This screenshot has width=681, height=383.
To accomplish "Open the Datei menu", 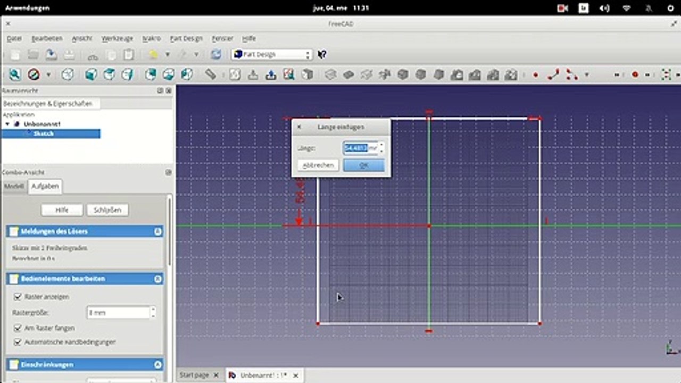I will [14, 38].
